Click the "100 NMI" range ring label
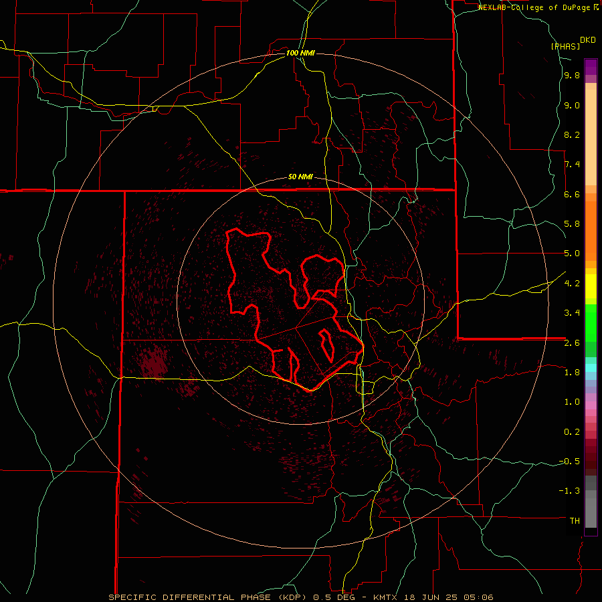Viewport: 602px width, 602px height. point(300,53)
